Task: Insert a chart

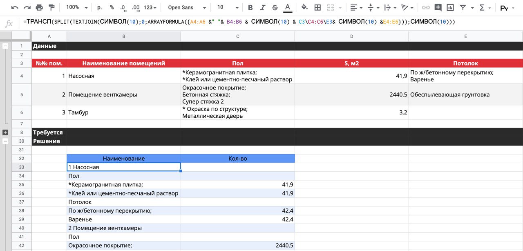Action: tap(450, 7)
